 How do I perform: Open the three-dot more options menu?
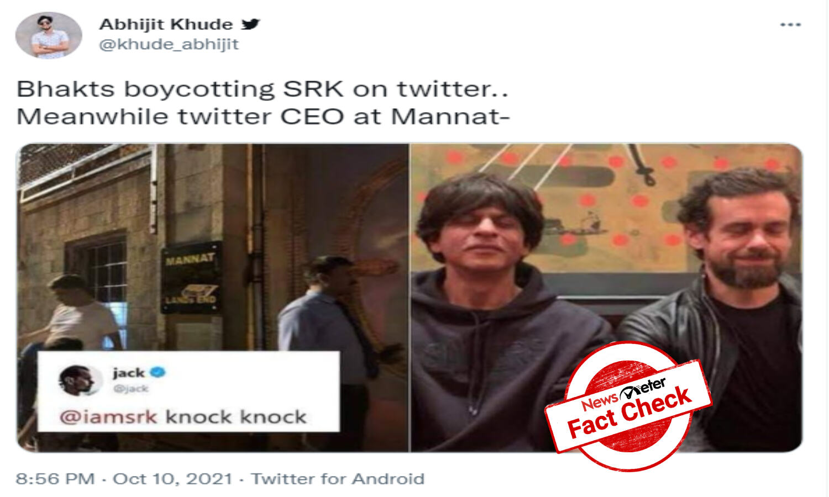coord(790,25)
